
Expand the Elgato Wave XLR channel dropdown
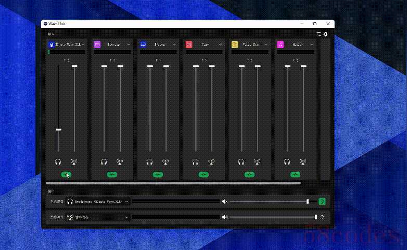tap(83, 45)
